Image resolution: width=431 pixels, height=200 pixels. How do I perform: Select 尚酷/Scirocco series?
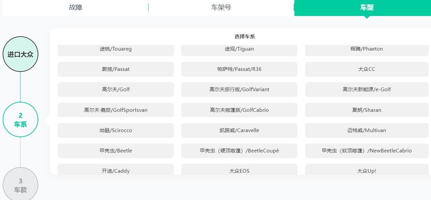(116, 130)
